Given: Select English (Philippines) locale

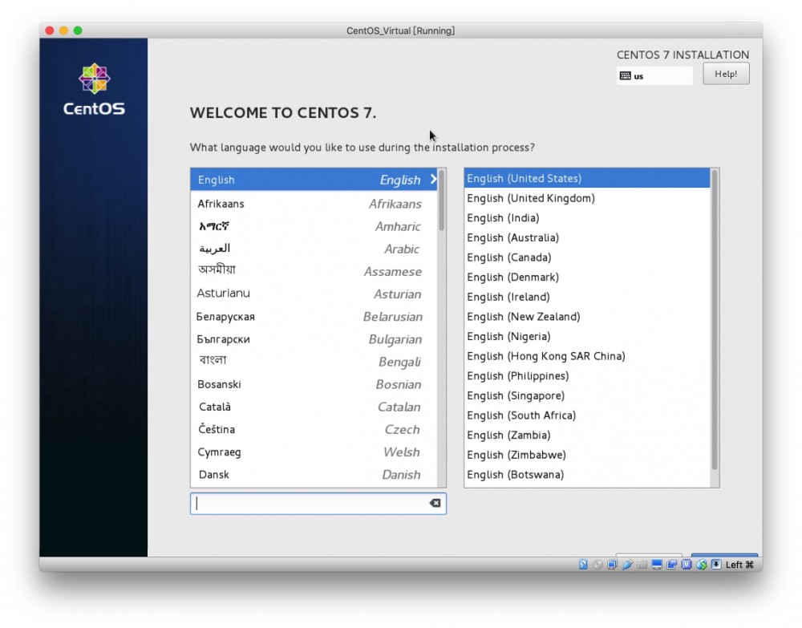Looking at the screenshot, I should [587, 376].
